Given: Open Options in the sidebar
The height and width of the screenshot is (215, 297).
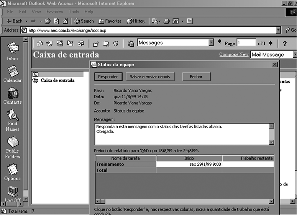Looking at the screenshot, I should coord(13,172).
